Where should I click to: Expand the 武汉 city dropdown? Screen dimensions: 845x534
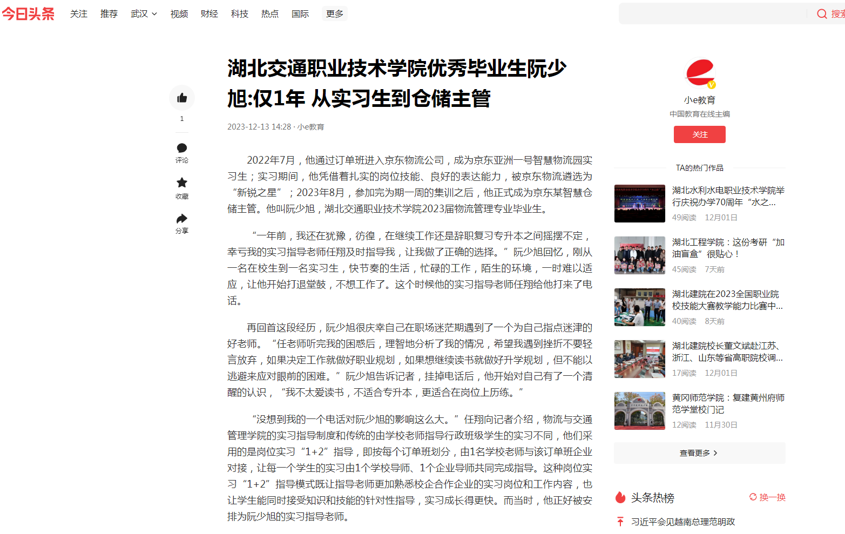pyautogui.click(x=144, y=14)
